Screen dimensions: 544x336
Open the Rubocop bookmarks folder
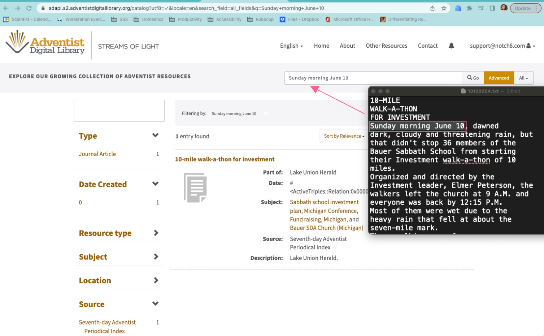[260, 20]
